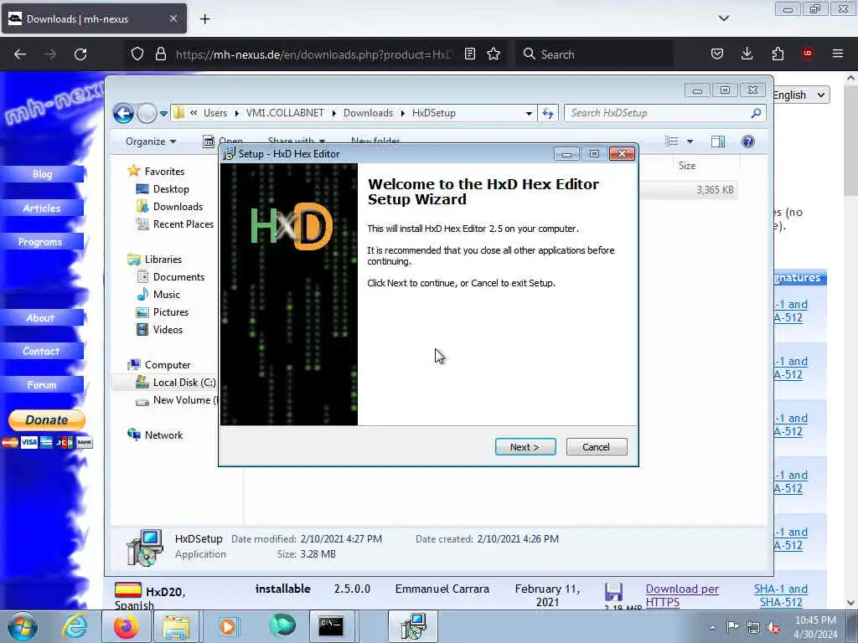Image resolution: width=858 pixels, height=643 pixels.
Task: Click the Size column header
Action: click(x=687, y=165)
